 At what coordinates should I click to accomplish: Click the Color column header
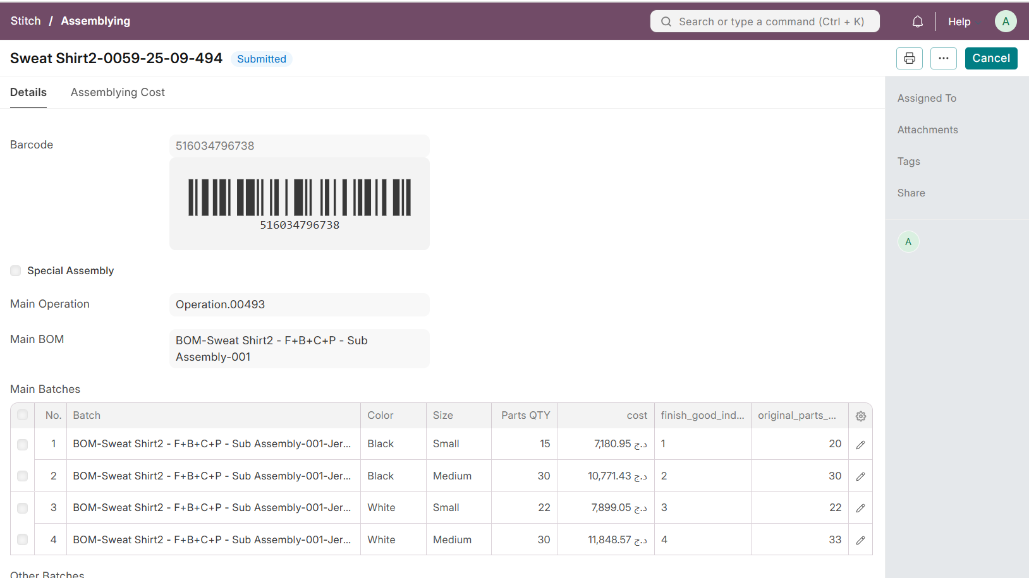393,416
